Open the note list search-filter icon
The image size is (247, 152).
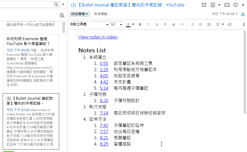(x=62, y=15)
